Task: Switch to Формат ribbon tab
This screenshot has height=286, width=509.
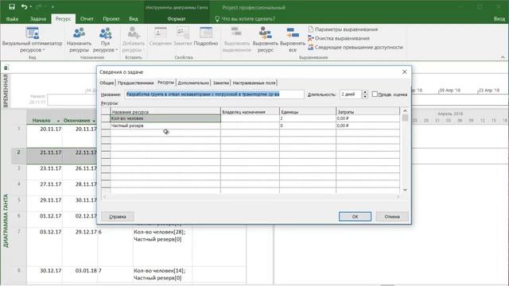Action: click(x=177, y=19)
